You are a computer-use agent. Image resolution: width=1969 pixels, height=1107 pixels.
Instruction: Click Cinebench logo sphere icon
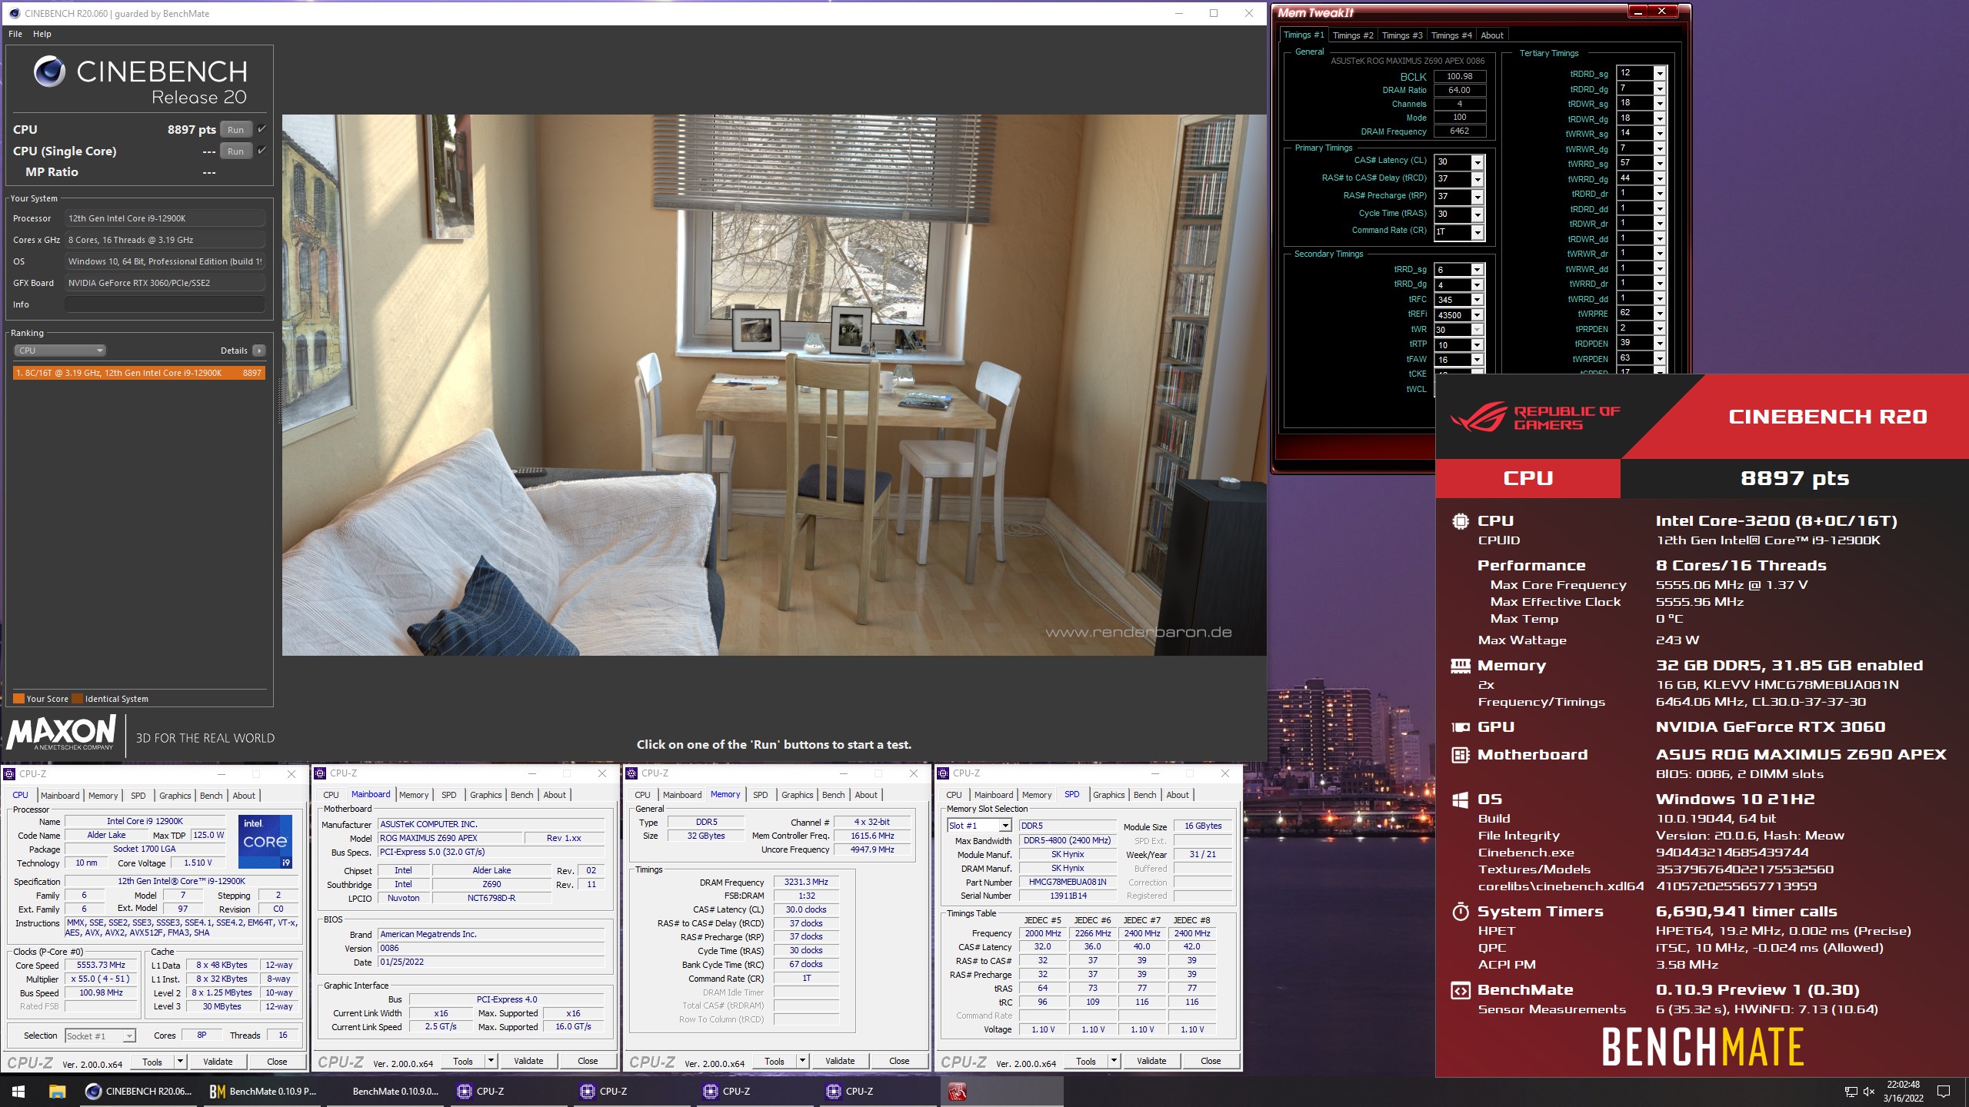[49, 71]
